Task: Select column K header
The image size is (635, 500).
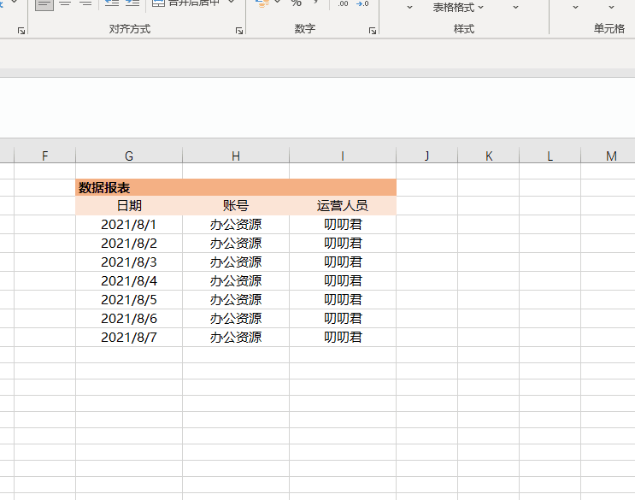Action: coord(488,156)
